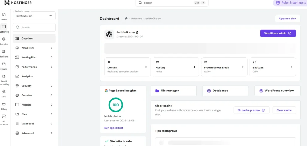Click 'Registered at another provider' text
Screen dimensions: 307x146
[123, 72]
